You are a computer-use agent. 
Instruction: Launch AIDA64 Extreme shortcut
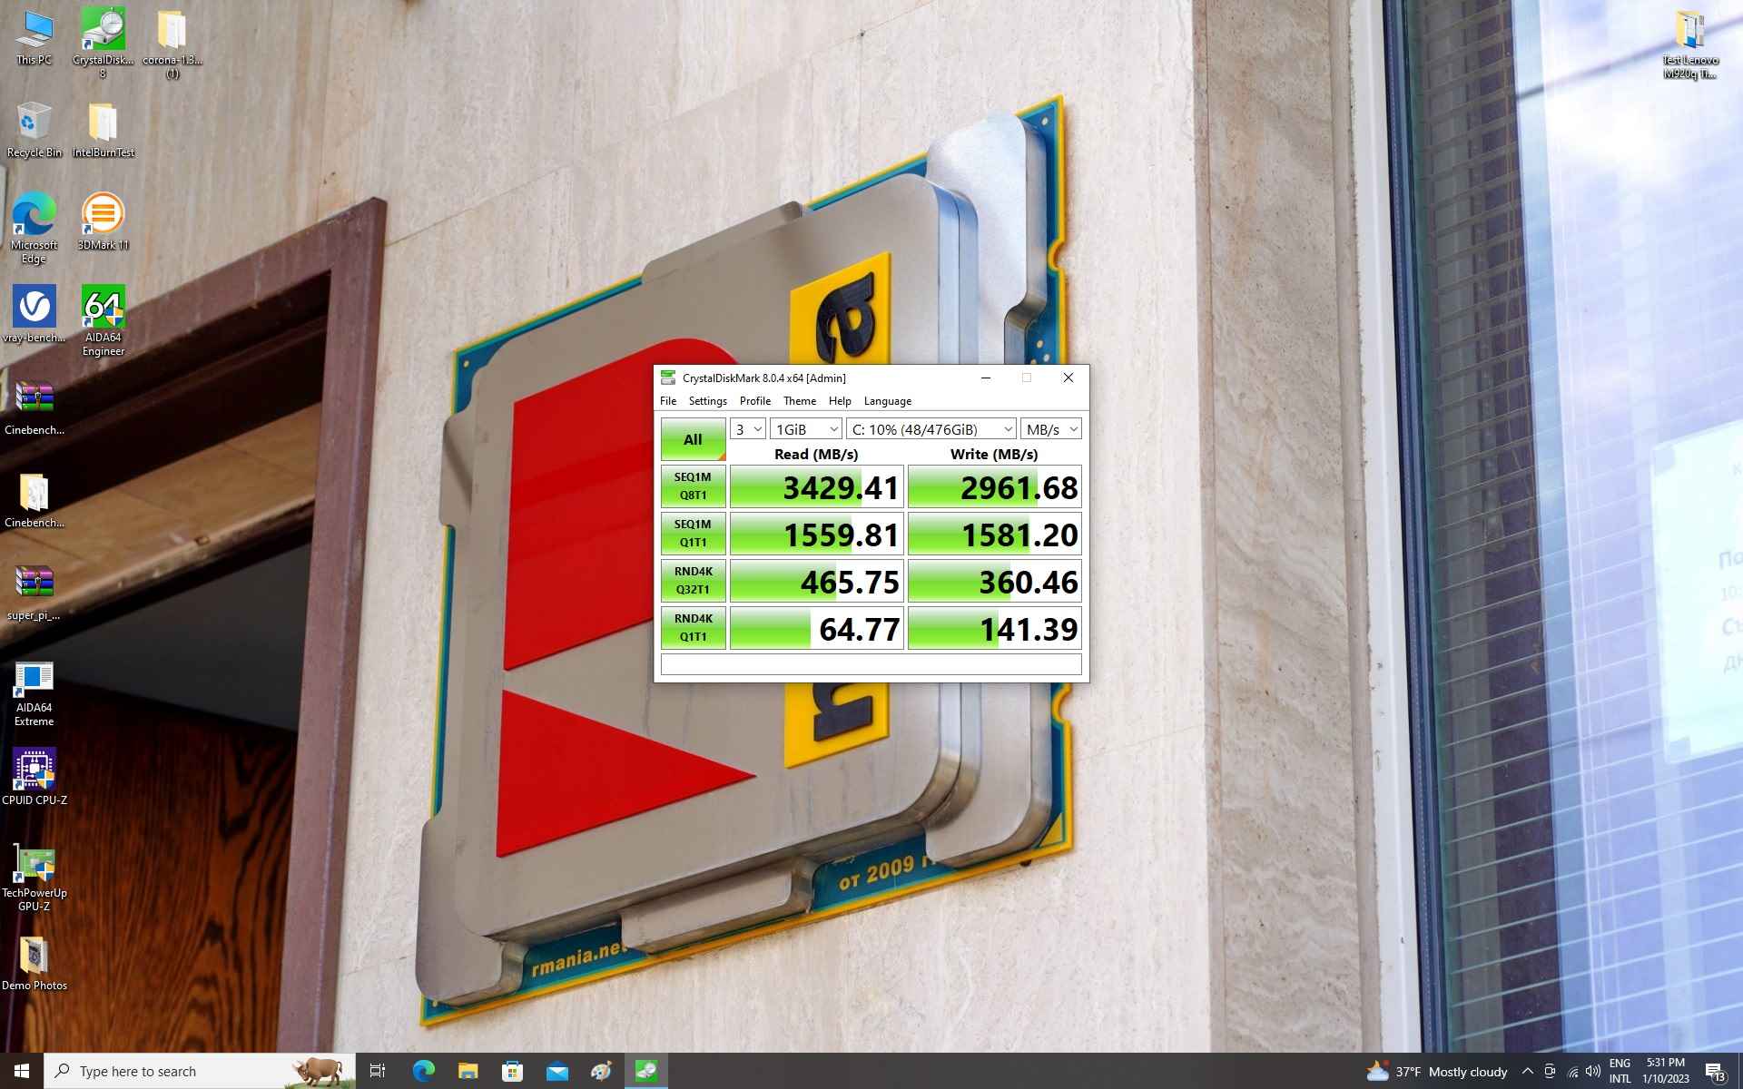34,694
